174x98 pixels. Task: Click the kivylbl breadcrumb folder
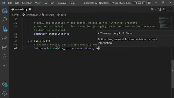click(x=15, y=15)
